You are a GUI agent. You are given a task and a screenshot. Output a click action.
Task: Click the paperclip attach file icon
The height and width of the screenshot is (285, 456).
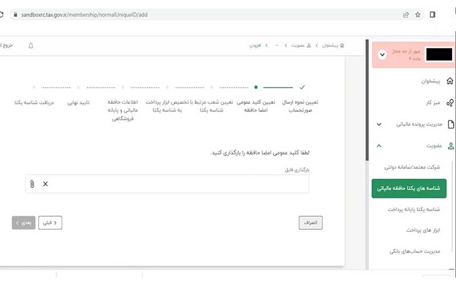(x=32, y=184)
